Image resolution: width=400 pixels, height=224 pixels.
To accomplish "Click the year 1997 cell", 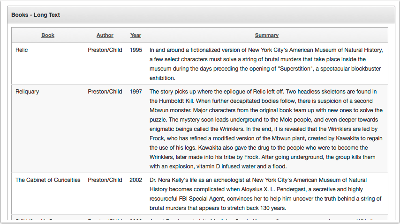I will pyautogui.click(x=136, y=92).
